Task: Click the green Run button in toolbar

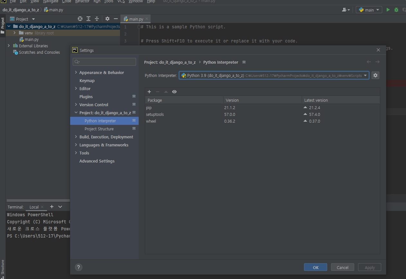Action: [x=388, y=10]
